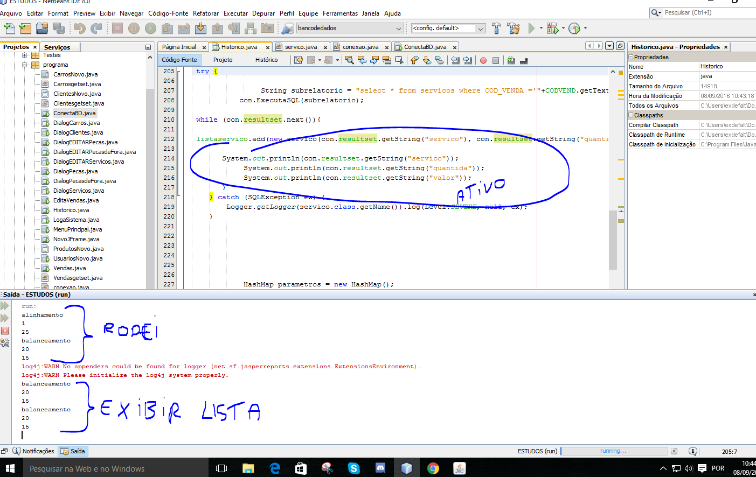Screen dimensions: 756x477
Task: Create a new project via toolbar icon
Action: pos(25,28)
